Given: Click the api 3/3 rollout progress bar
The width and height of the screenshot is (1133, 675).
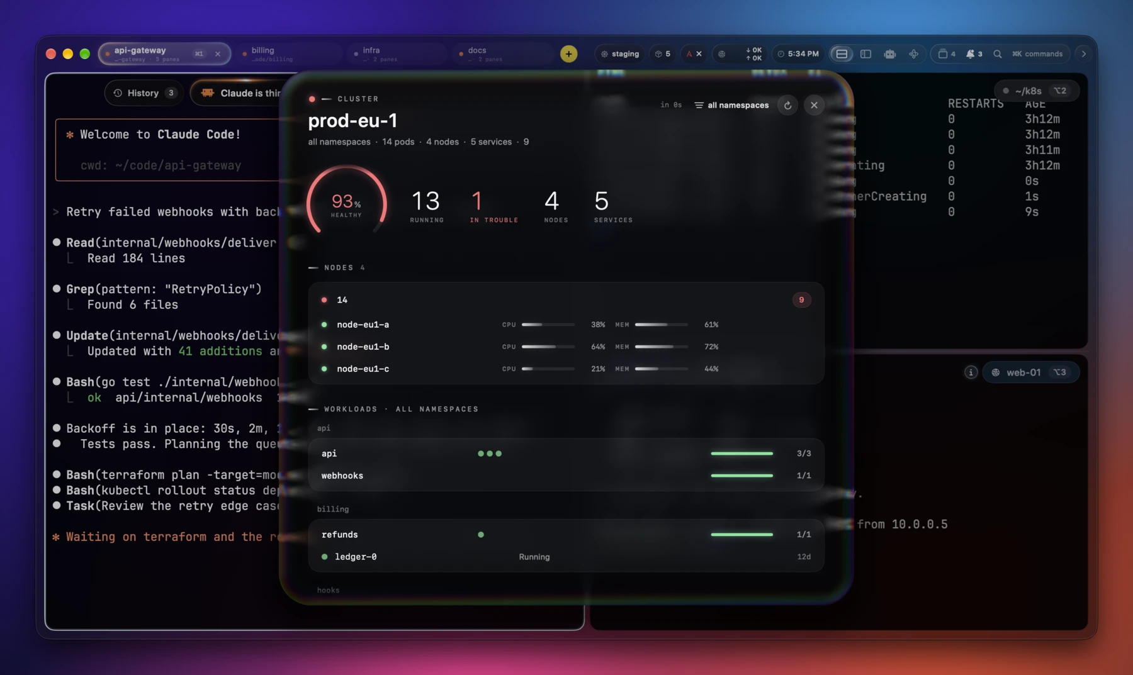Looking at the screenshot, I should click(741, 454).
